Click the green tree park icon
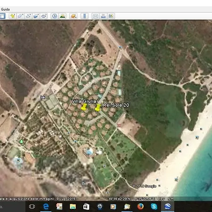 tap(21, 141)
